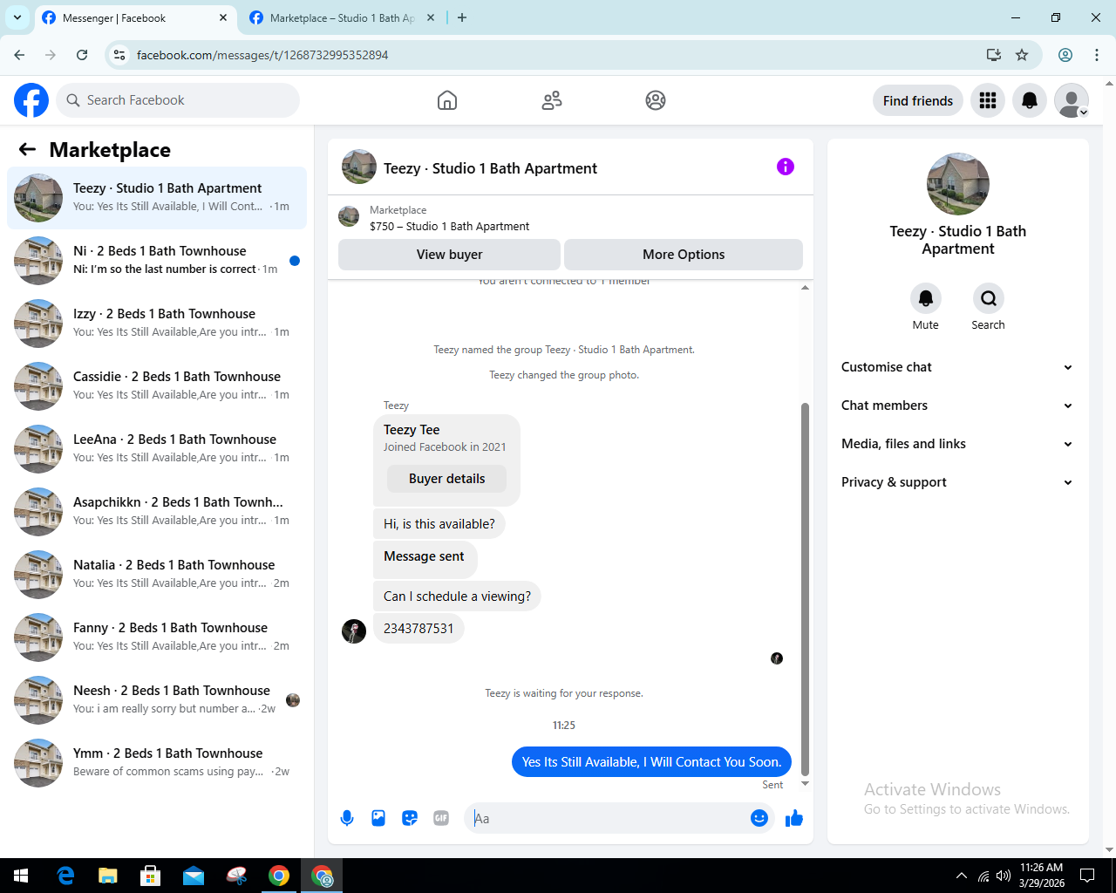Close the Marketplace browser tab
Image resolution: width=1116 pixels, height=893 pixels.
pos(431,17)
